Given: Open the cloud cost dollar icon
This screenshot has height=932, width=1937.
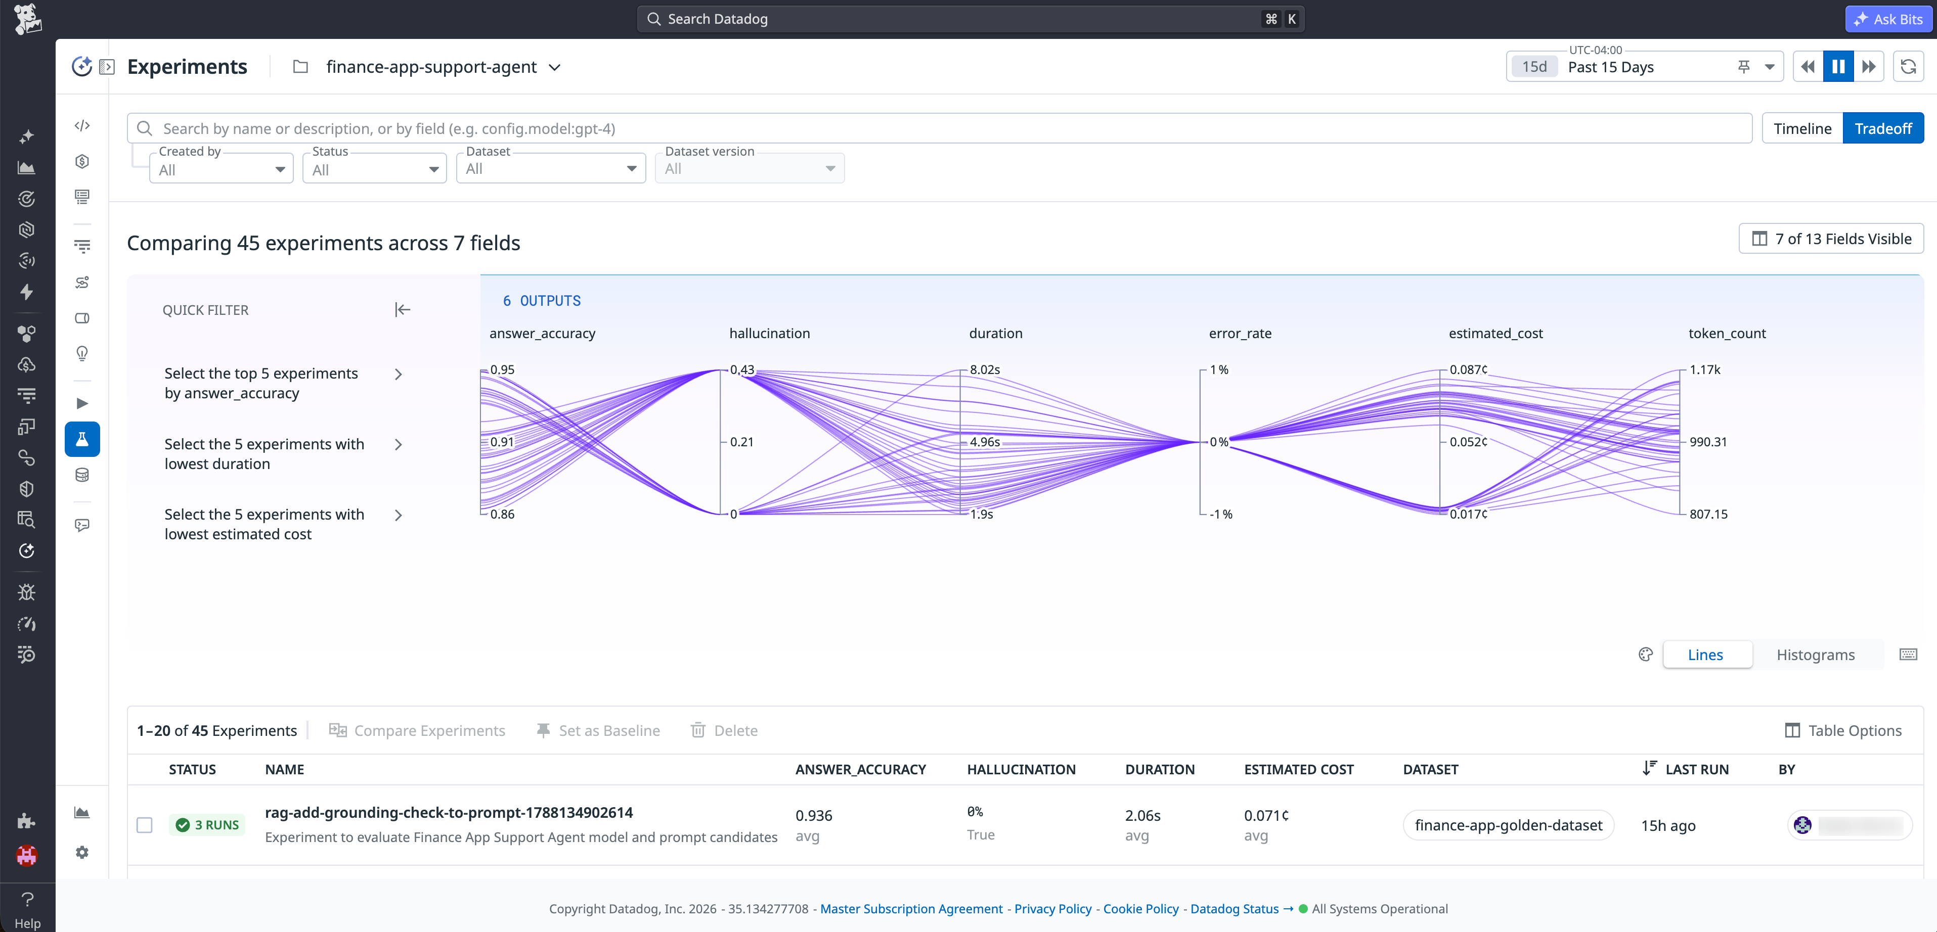Looking at the screenshot, I should (27, 364).
